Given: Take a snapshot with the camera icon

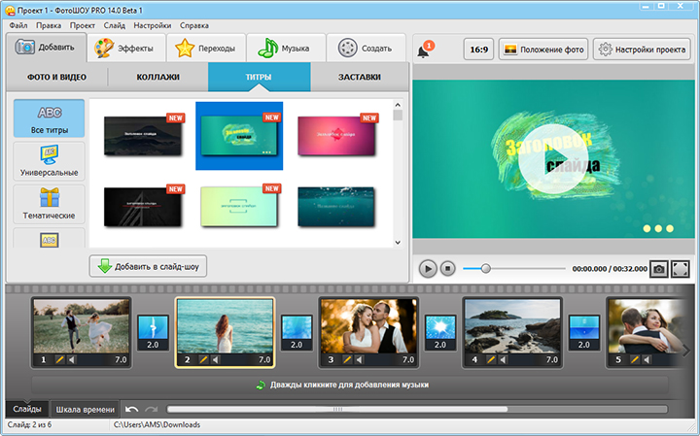Looking at the screenshot, I should 659,268.
